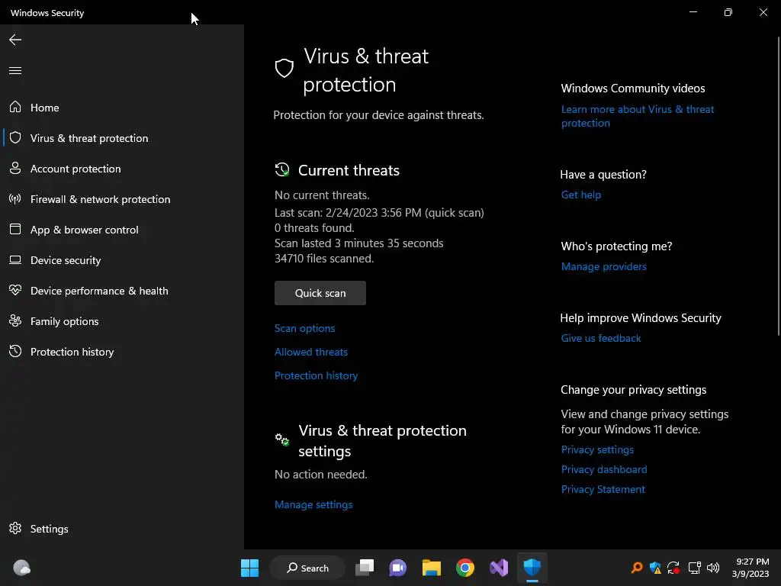Select Virus & threat protection sidebar item
The height and width of the screenshot is (586, 781).
[88, 138]
